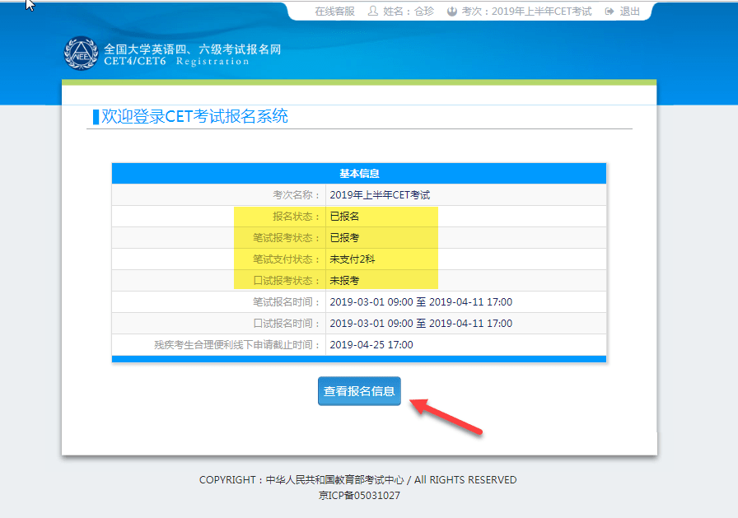Click the 残疾考生合理便利线下申请截止时间 label
This screenshot has height=518, width=738.
237,345
